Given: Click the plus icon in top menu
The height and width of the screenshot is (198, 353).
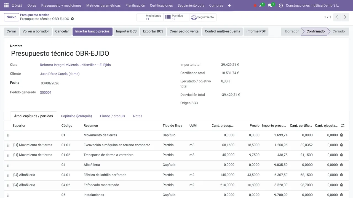Looking at the screenshot, I should 229,5.
